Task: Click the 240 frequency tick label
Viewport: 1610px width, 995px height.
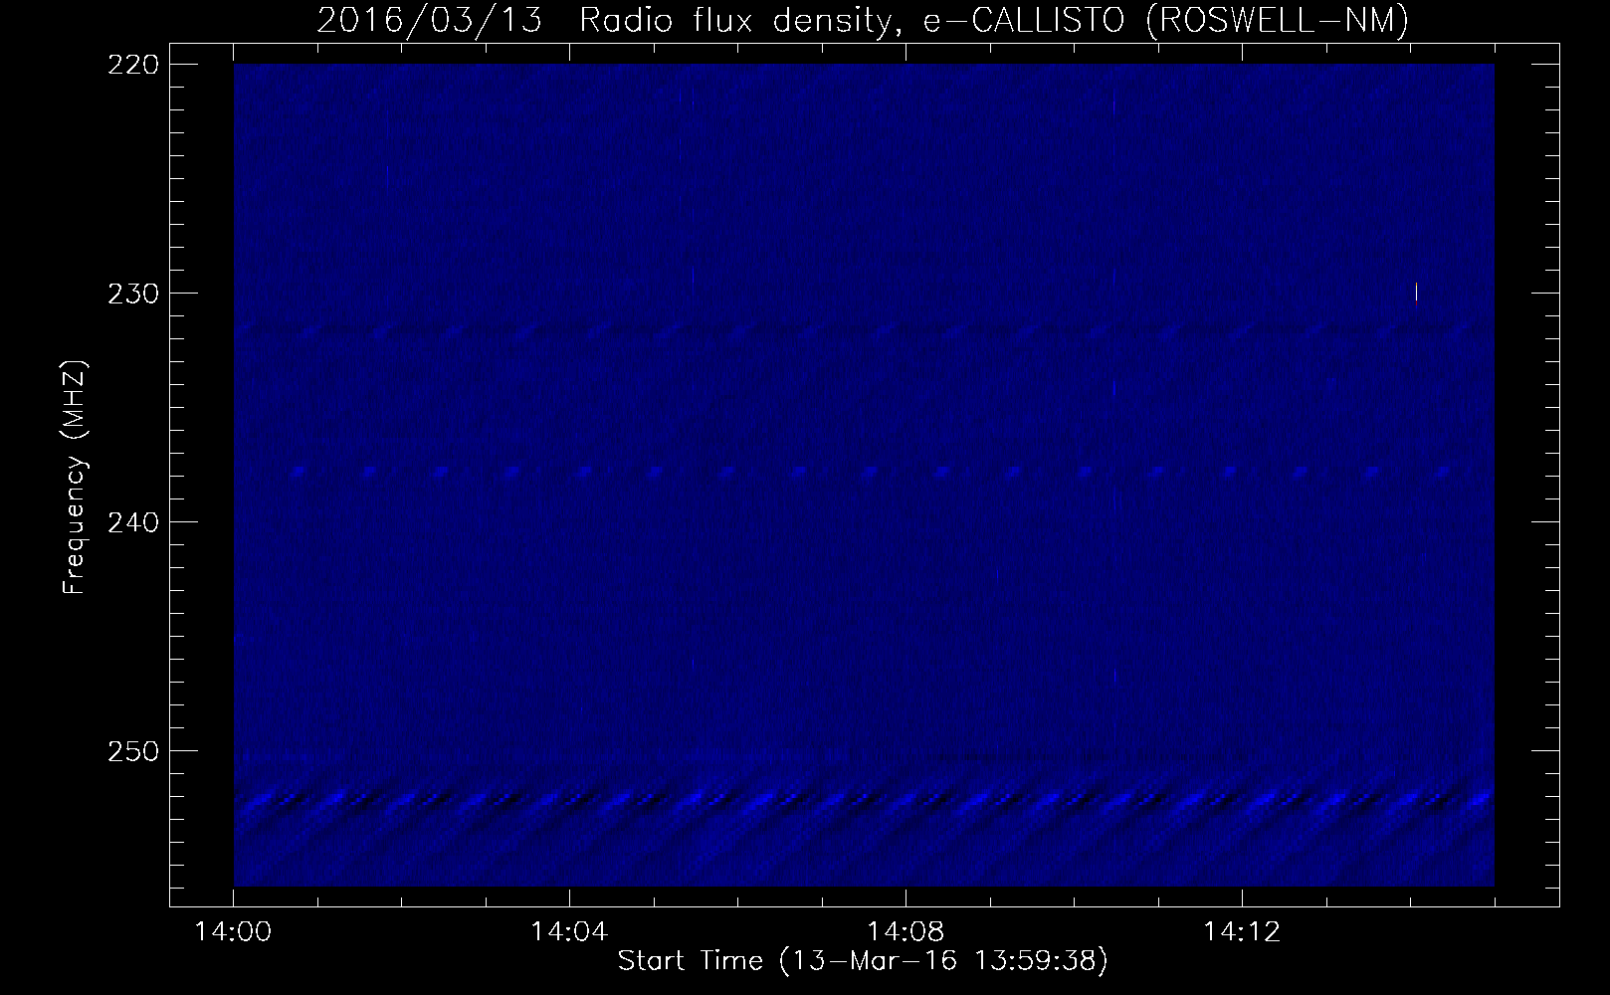Action: [x=131, y=521]
